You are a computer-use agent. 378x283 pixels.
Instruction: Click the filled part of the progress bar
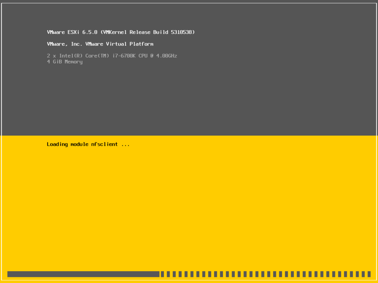click(84, 274)
